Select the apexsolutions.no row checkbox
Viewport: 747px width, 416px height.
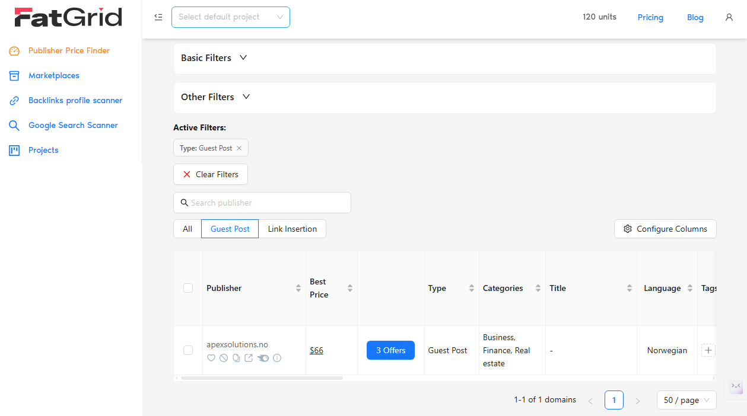188,350
